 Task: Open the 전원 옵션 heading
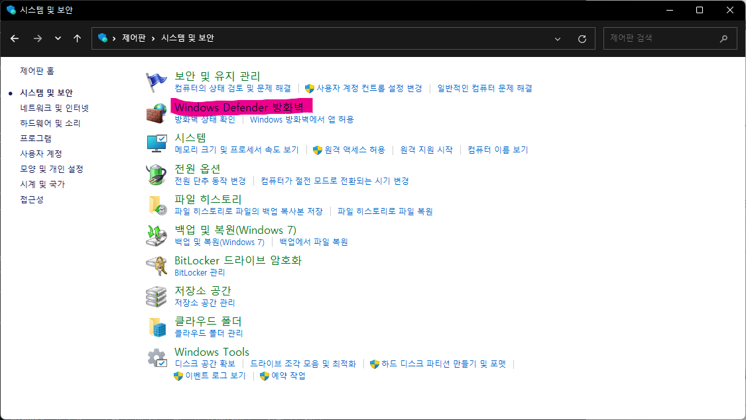(x=197, y=169)
